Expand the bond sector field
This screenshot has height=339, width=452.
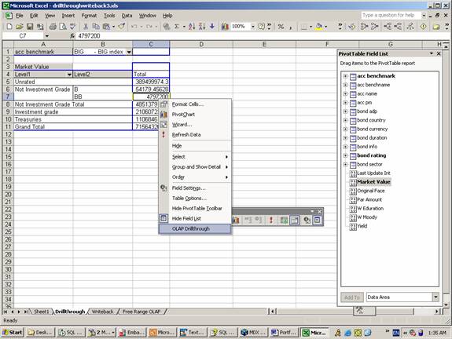[x=345, y=164]
